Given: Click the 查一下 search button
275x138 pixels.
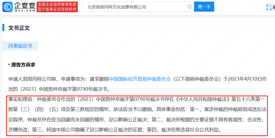Looking at the screenshot, I should pos(204,7).
